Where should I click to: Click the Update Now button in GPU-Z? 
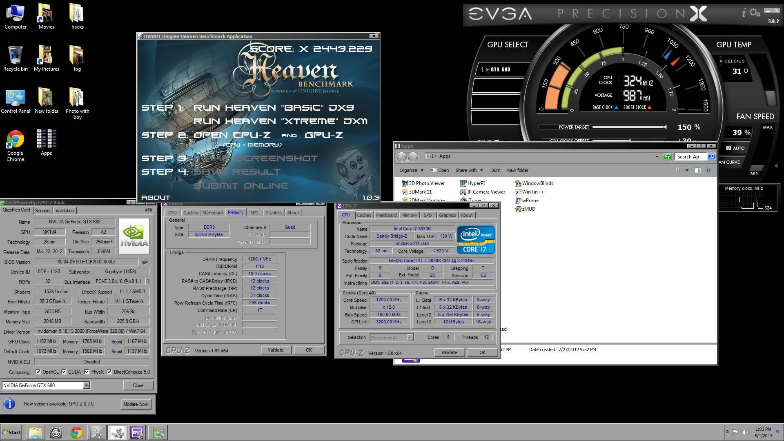[x=136, y=404]
